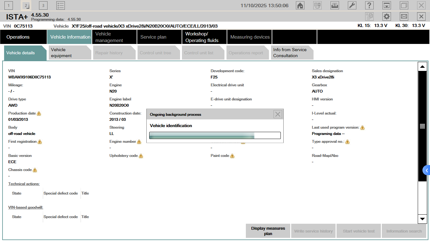Go to the home screen icon
Screen dimensions: 430x241
tap(300, 5)
